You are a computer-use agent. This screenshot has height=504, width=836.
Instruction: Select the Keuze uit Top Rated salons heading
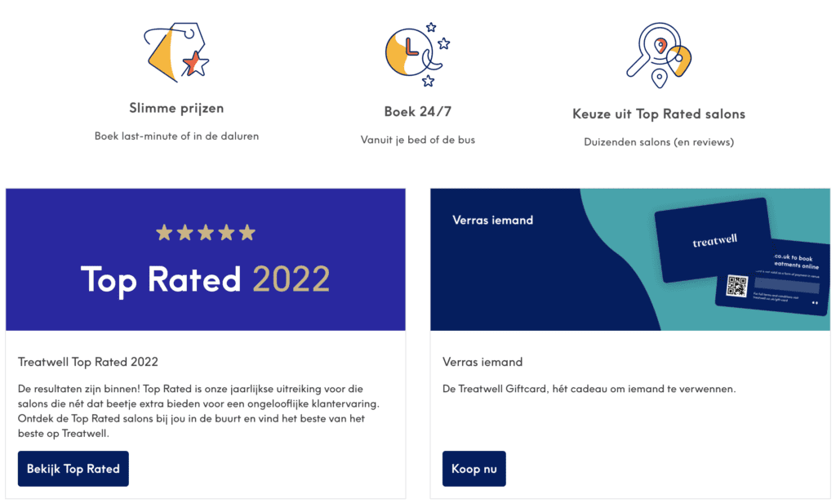point(659,114)
